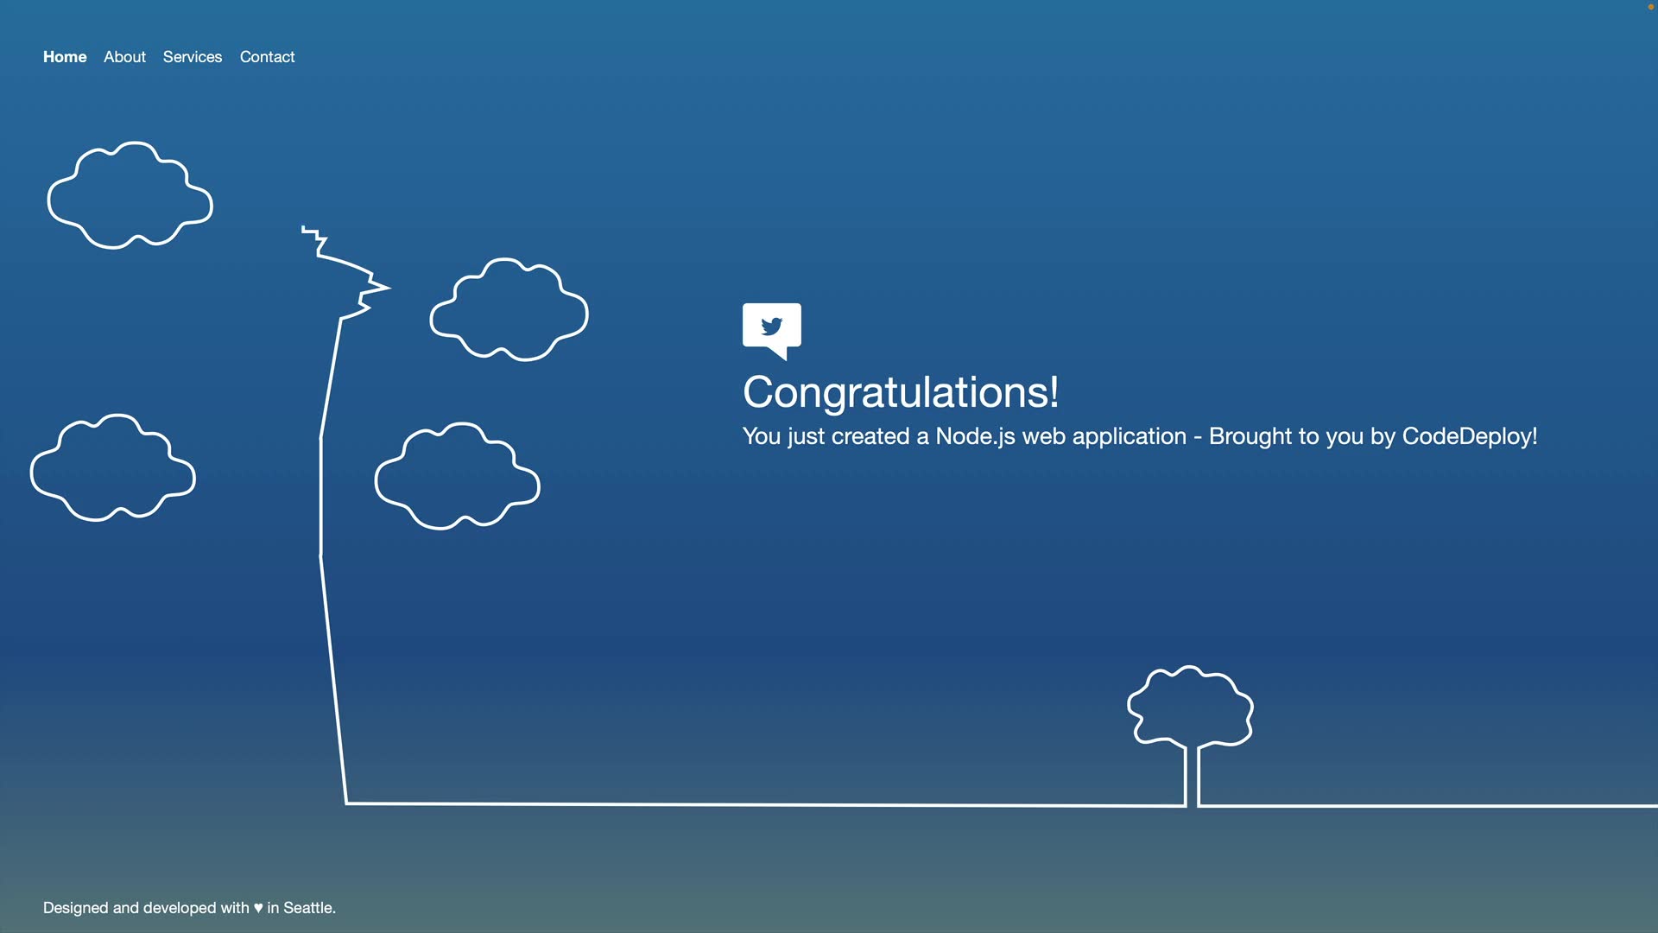Click the tall vertical shaft of the tower
The height and width of the screenshot is (933, 1658).
coord(321,497)
